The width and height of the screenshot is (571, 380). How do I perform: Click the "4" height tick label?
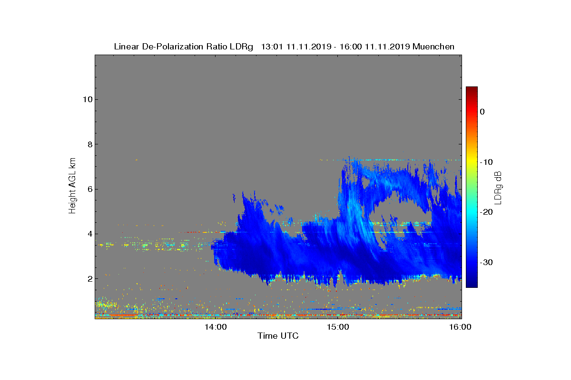[x=89, y=234]
